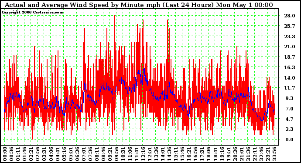The image size is (301, 163).
Task: Click the 20:26 time axis label
Action: click(x=235, y=154)
